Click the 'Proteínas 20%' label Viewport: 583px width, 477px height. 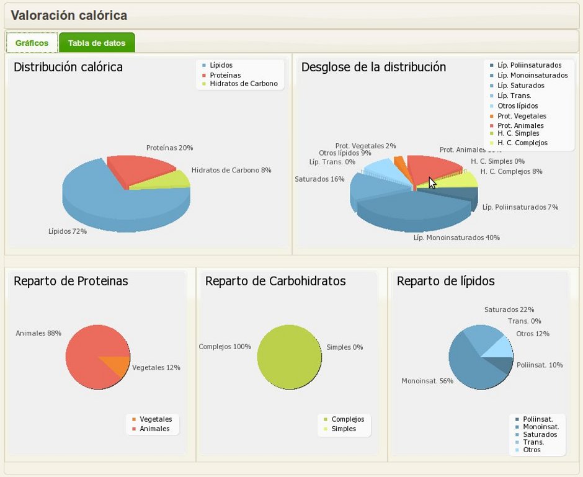(x=169, y=148)
